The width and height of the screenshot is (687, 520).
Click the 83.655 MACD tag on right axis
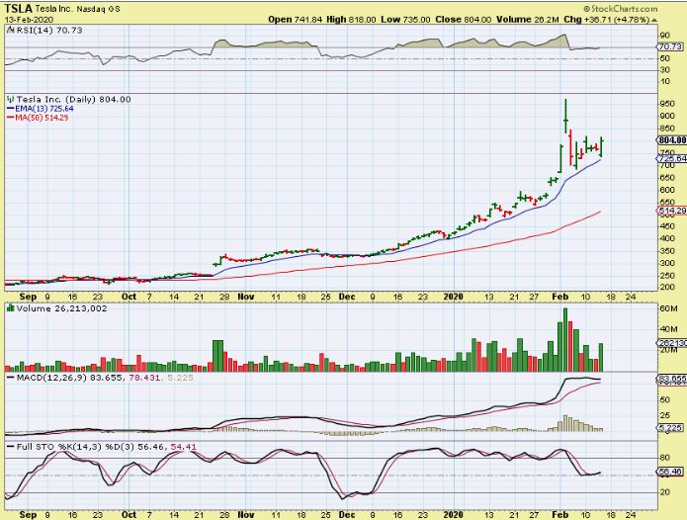[x=671, y=378]
